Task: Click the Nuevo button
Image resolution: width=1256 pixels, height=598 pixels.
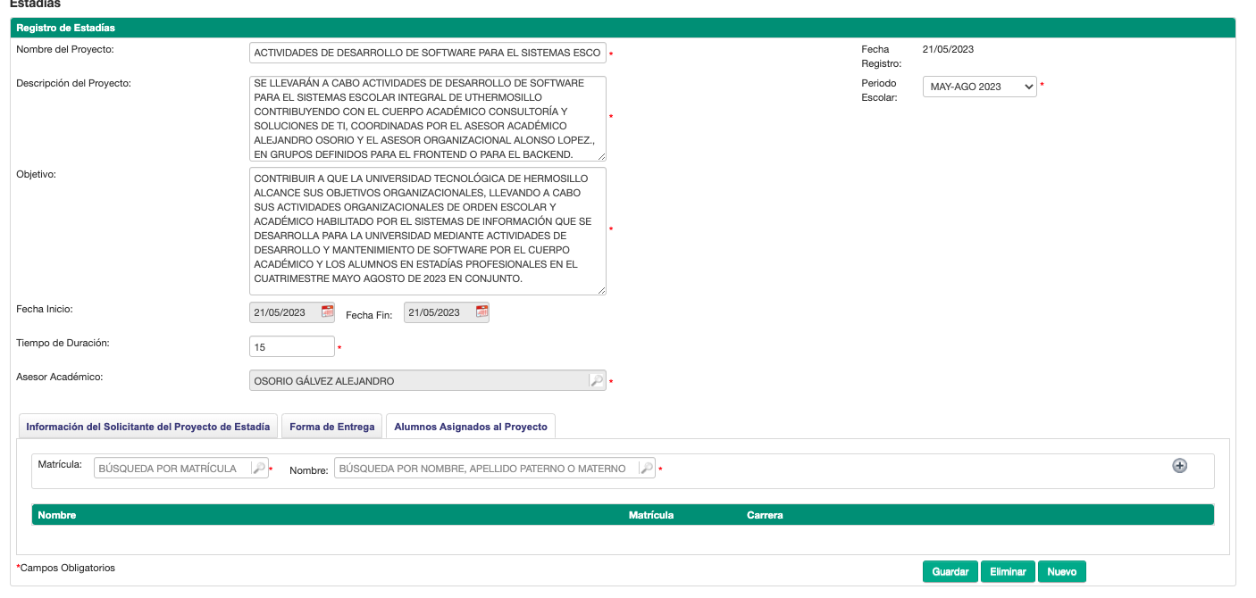Action: click(x=1061, y=572)
